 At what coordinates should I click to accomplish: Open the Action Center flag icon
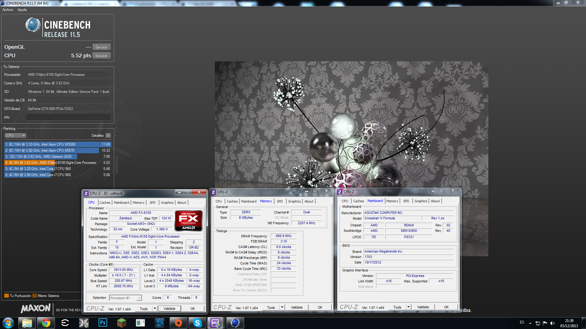[x=545, y=323]
